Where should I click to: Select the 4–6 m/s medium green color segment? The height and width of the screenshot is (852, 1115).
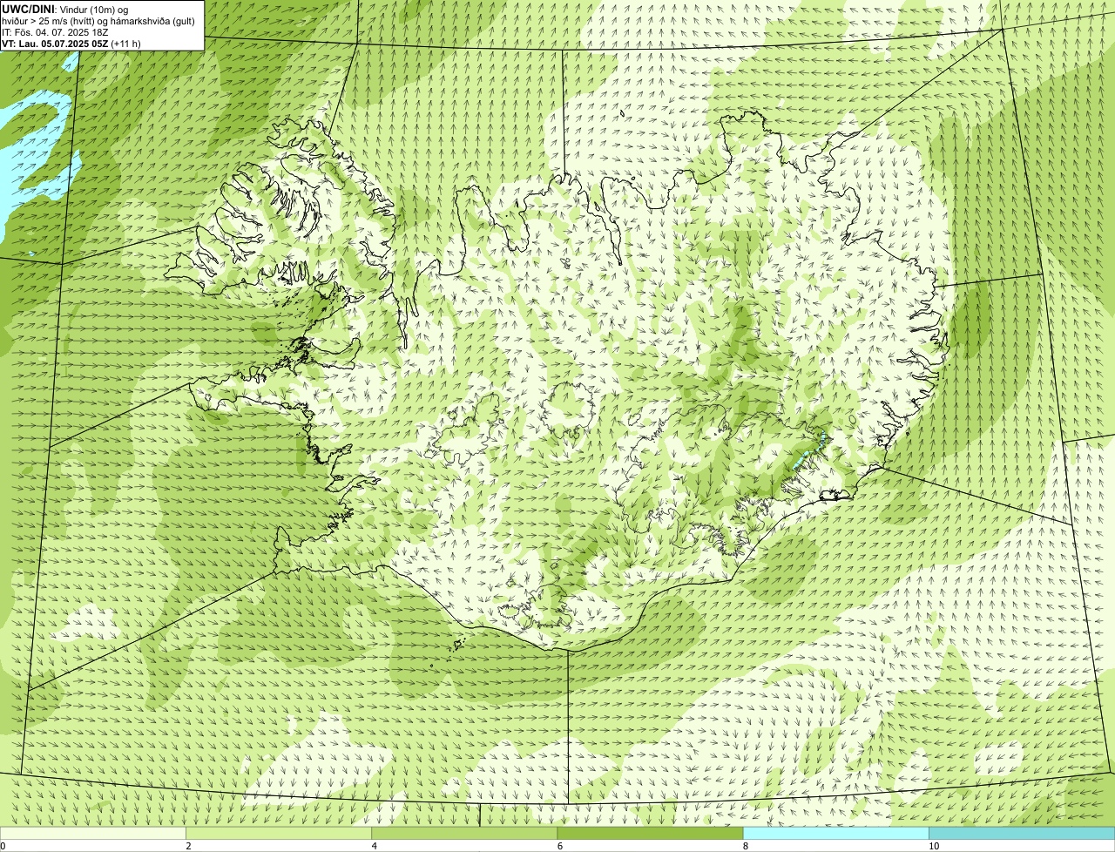464,834
